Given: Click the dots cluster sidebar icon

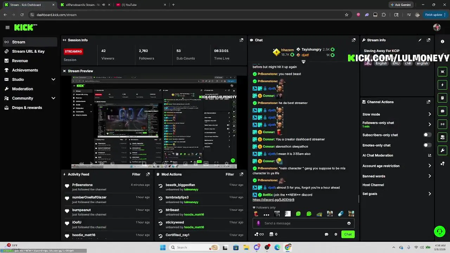Looking at the screenshot, I should (x=443, y=163).
